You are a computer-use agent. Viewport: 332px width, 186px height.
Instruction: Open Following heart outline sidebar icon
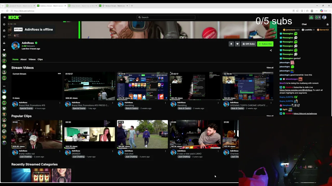pyautogui.click(x=4, y=37)
